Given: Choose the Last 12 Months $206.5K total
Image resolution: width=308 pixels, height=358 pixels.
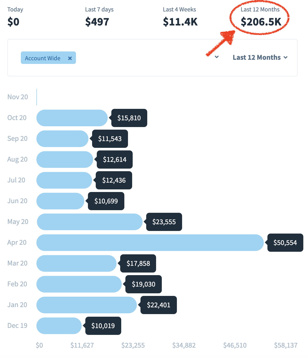Looking at the screenshot, I should [x=261, y=17].
